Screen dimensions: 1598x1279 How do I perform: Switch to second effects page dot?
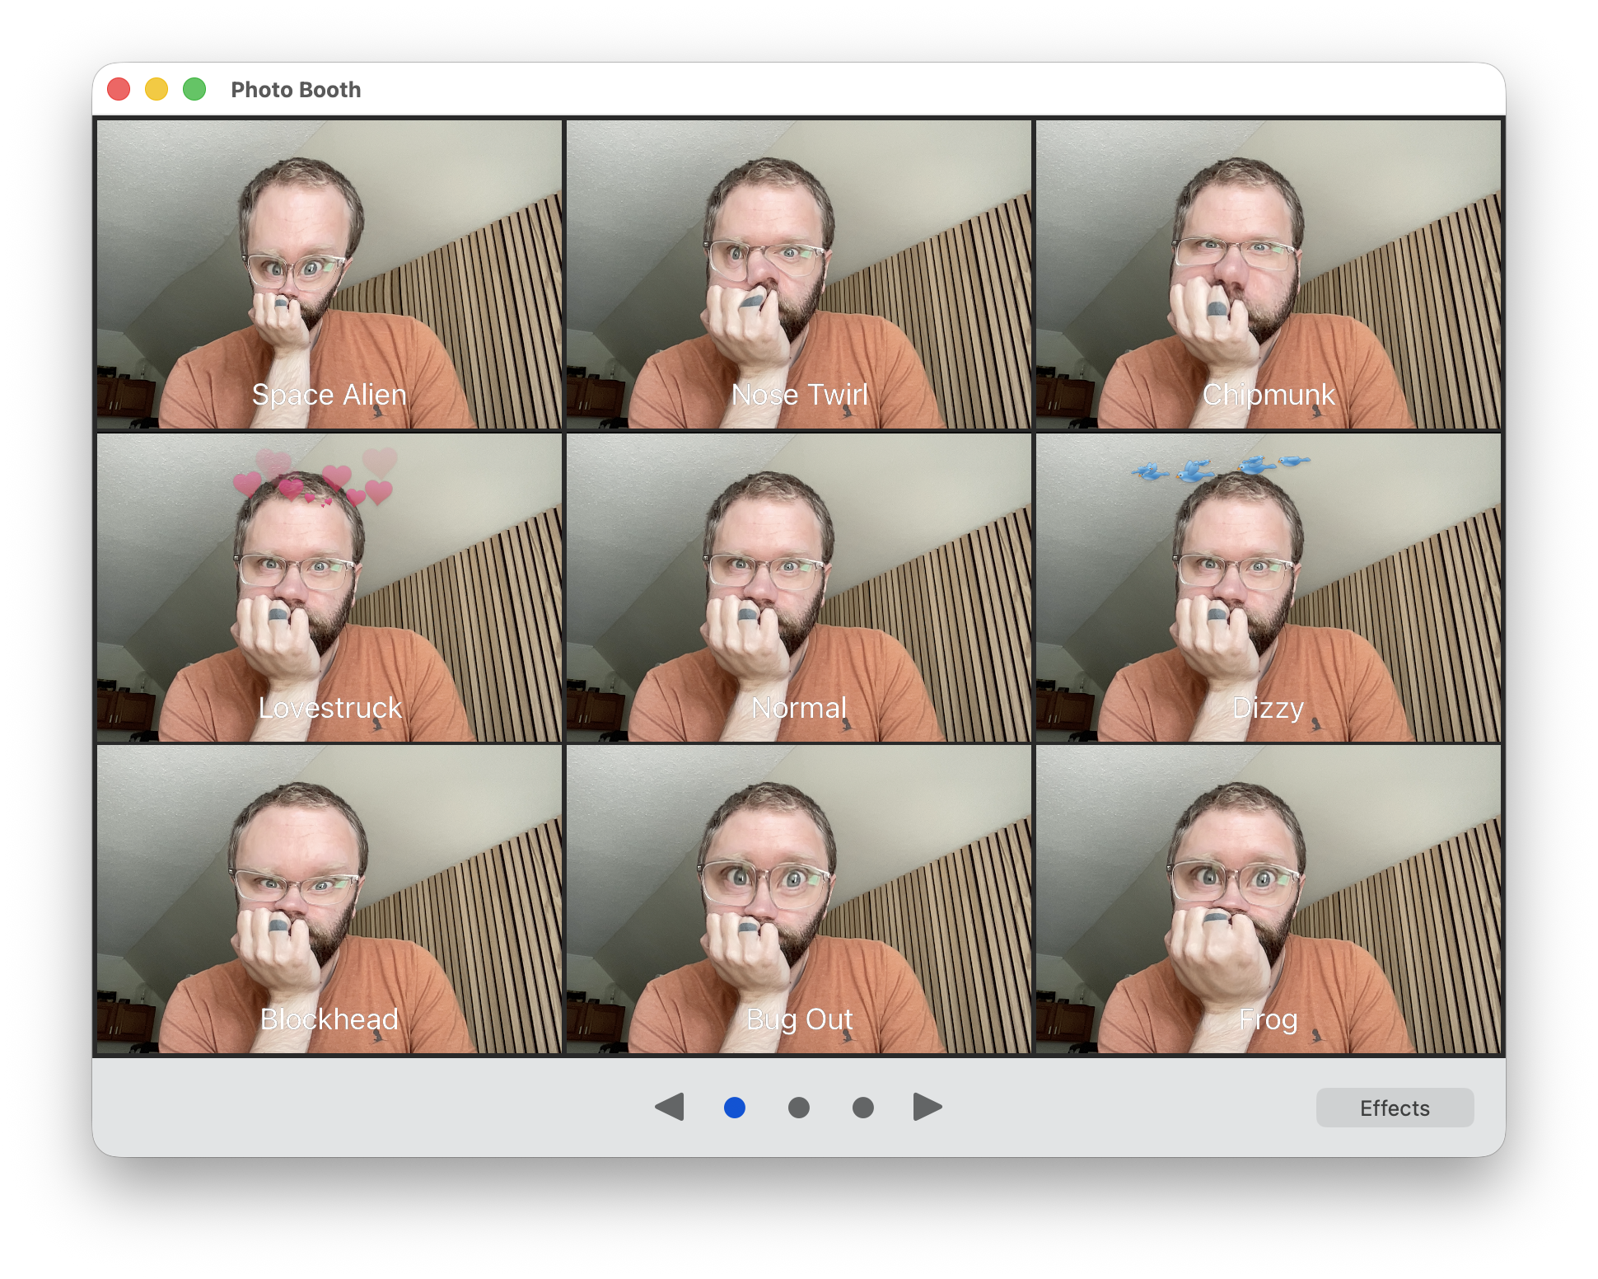[798, 1108]
